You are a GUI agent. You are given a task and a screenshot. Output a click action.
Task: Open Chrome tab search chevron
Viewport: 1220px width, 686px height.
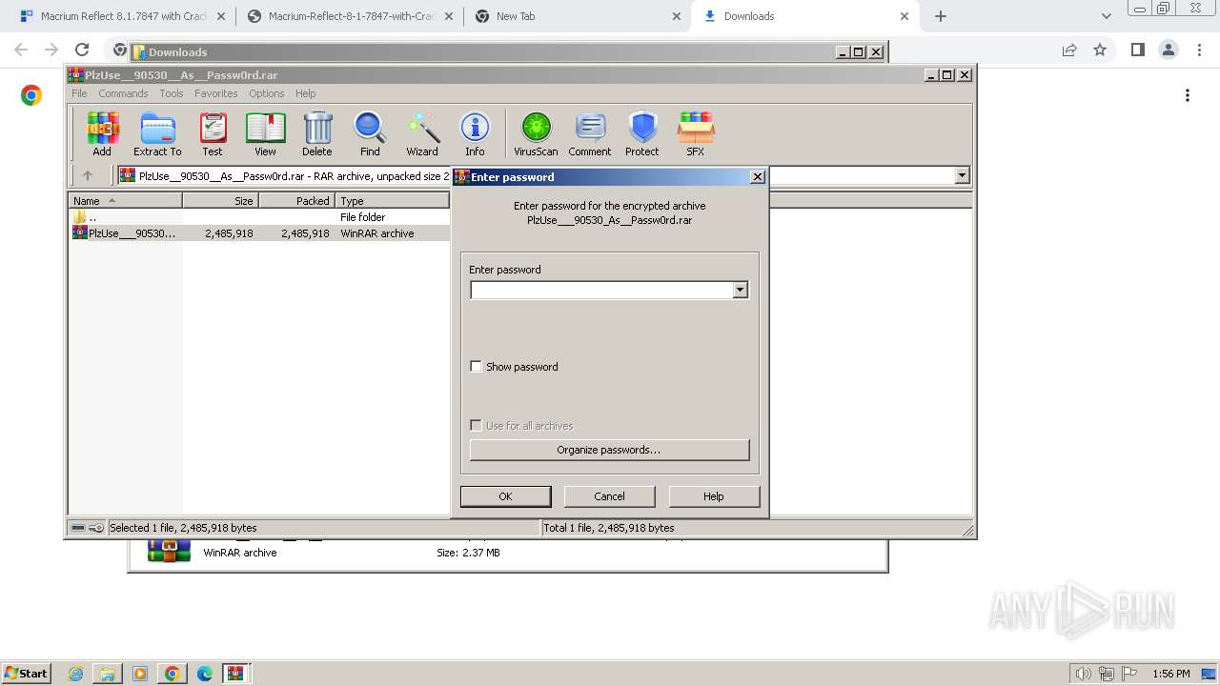[1106, 16]
